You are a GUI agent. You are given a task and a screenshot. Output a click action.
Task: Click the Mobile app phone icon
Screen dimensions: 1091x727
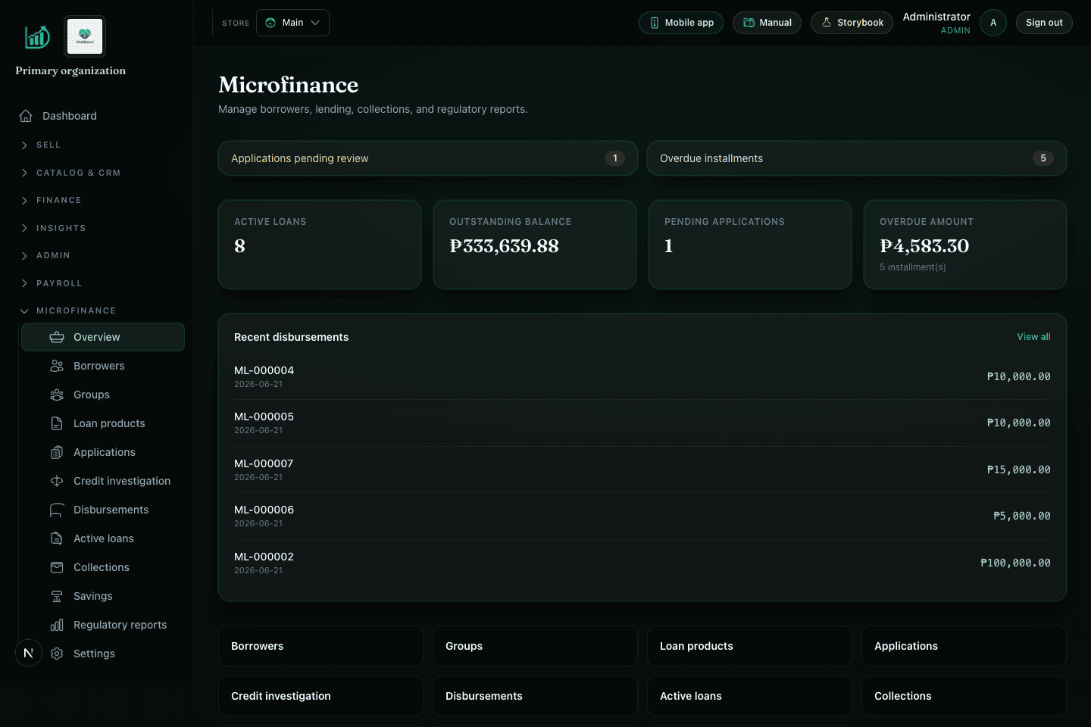tap(655, 23)
